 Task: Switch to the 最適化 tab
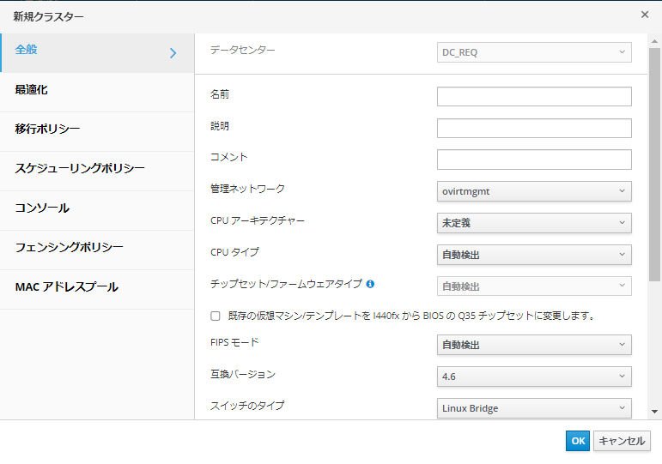[x=98, y=93]
